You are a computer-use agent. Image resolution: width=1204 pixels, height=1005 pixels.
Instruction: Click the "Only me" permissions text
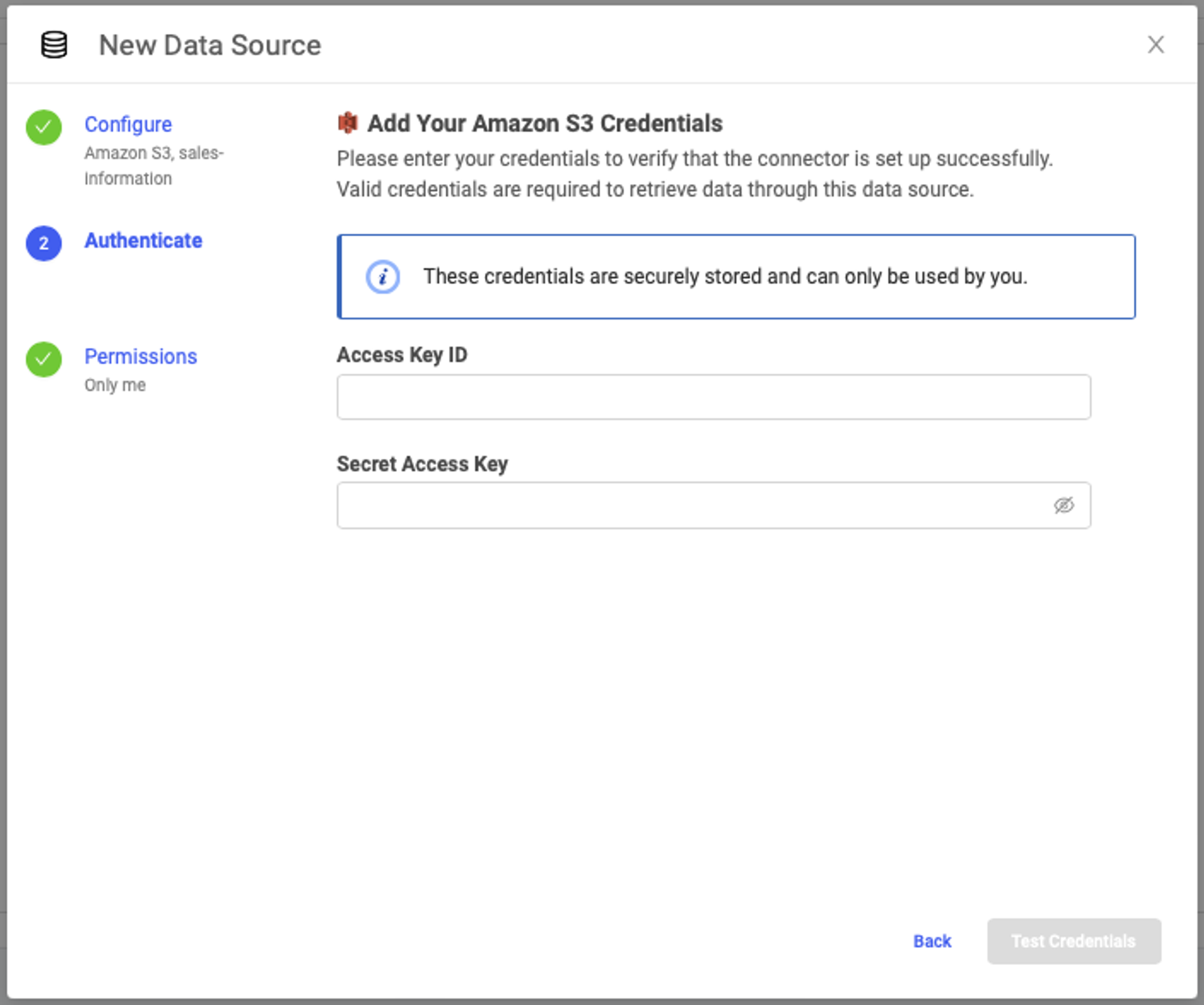pos(115,385)
